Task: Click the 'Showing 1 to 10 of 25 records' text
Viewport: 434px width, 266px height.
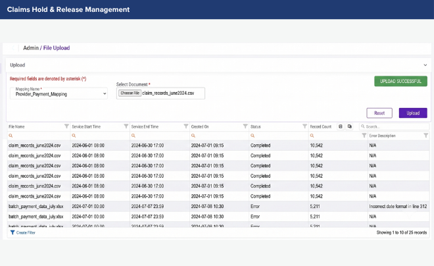Action: point(402,232)
